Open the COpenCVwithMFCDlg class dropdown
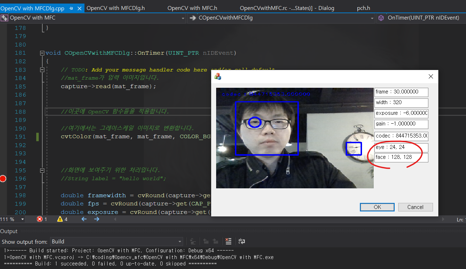 [372, 18]
